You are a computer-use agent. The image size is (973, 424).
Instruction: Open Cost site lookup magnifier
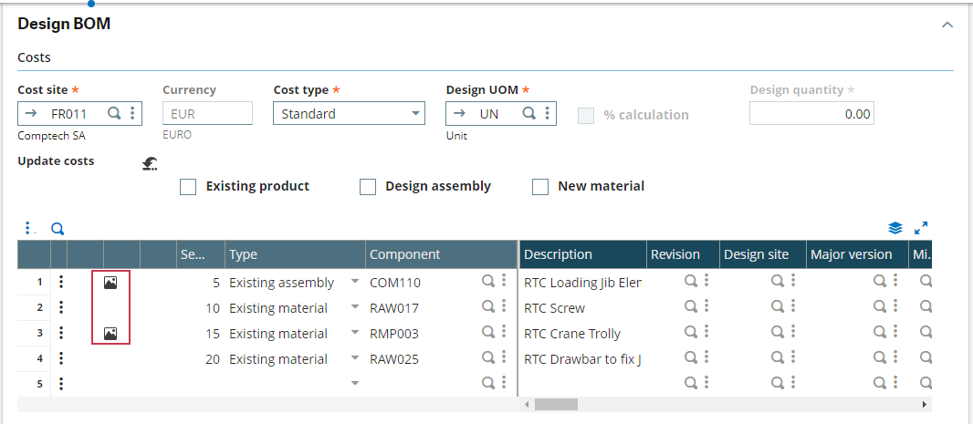(x=114, y=113)
